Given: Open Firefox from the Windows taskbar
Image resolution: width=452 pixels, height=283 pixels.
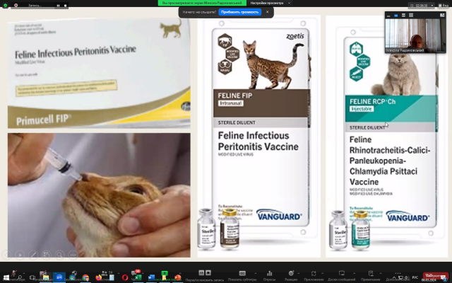Looking at the screenshot, I should (98, 277).
